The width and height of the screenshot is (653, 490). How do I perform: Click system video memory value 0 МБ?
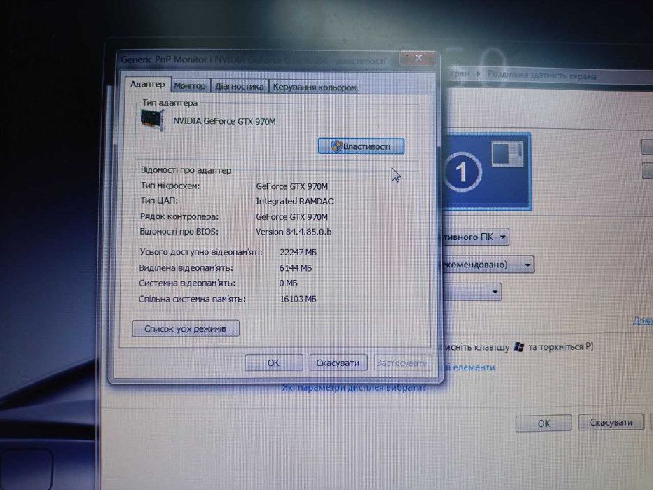click(x=288, y=283)
